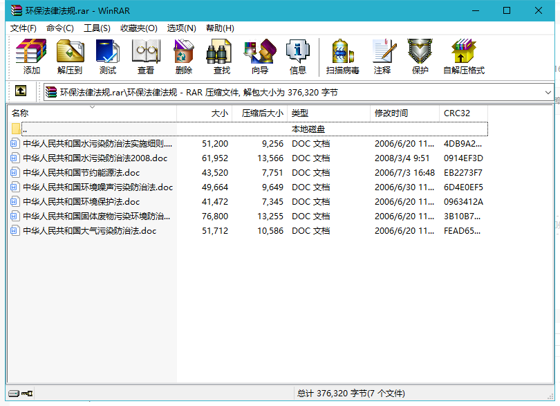Click CRC32 value 6D4E0EF5
Image resolution: width=560 pixels, height=406 pixels.
click(463, 187)
